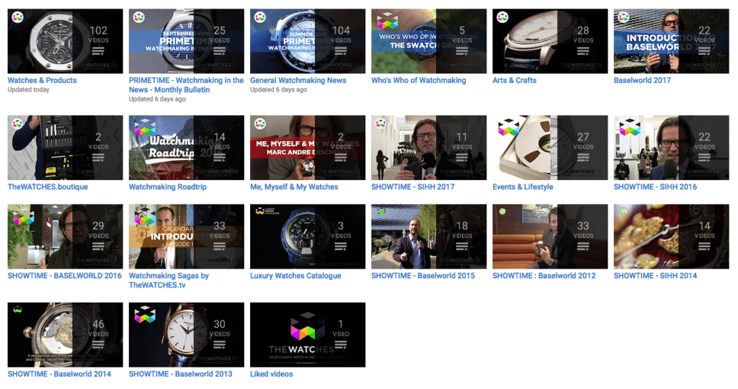Click the Events & Lifestyle thumbnail with 27 videos
Screen dimensions: 738x389
[550, 148]
